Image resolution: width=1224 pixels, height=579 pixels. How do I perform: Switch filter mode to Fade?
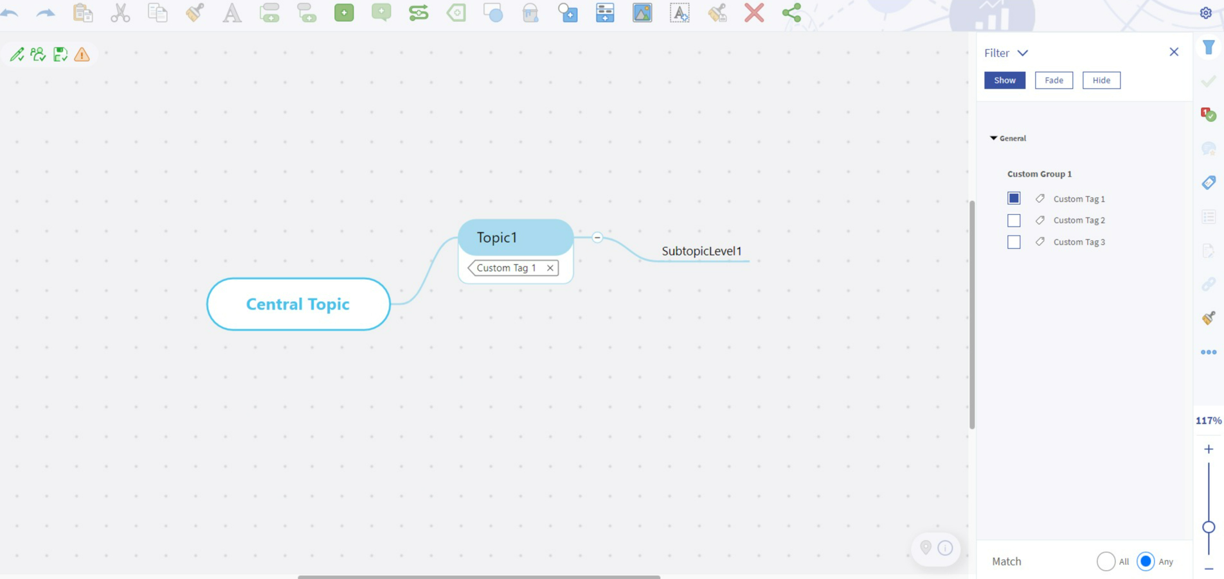(x=1054, y=80)
